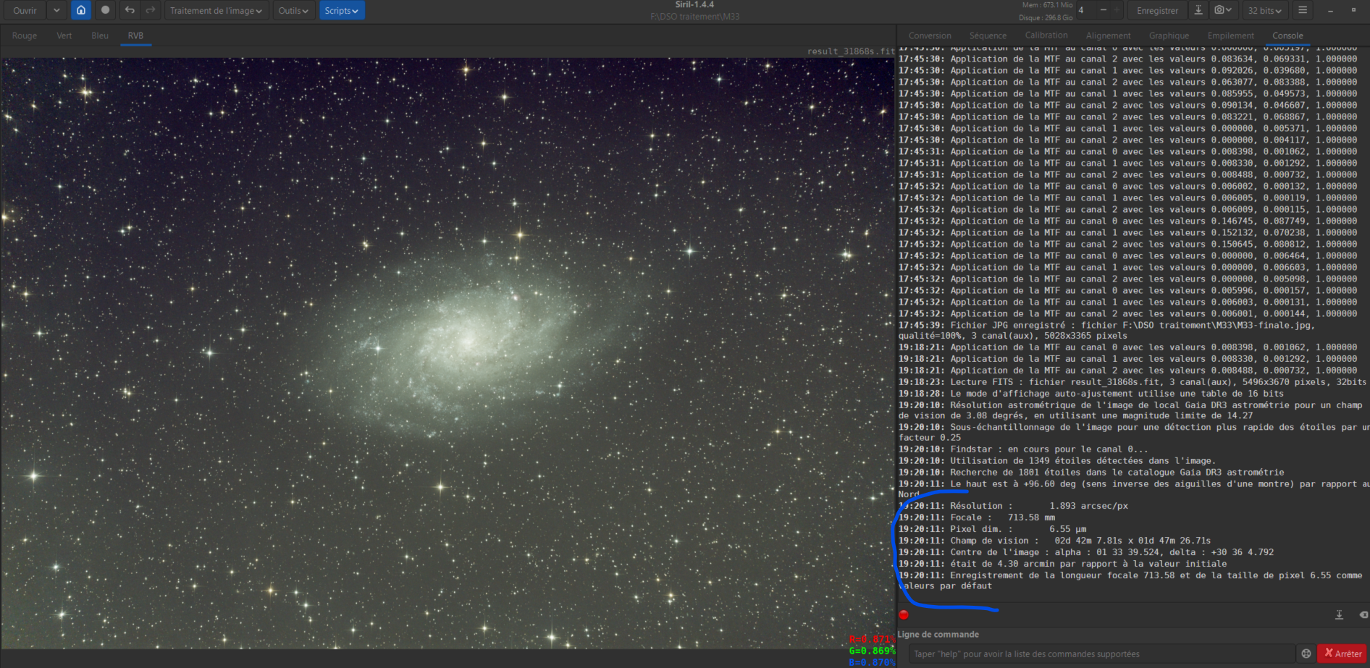Click the redo arrow icon

[151, 10]
